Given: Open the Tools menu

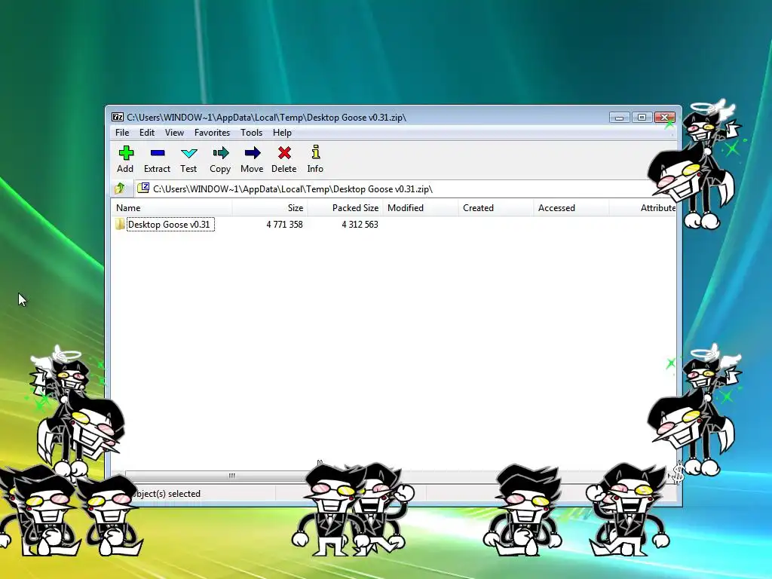Looking at the screenshot, I should point(251,133).
